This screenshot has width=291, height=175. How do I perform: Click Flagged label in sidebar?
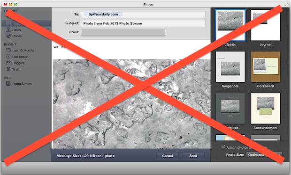click(x=18, y=63)
